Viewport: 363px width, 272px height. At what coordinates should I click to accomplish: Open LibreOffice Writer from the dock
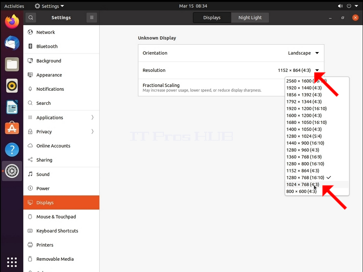[12, 107]
